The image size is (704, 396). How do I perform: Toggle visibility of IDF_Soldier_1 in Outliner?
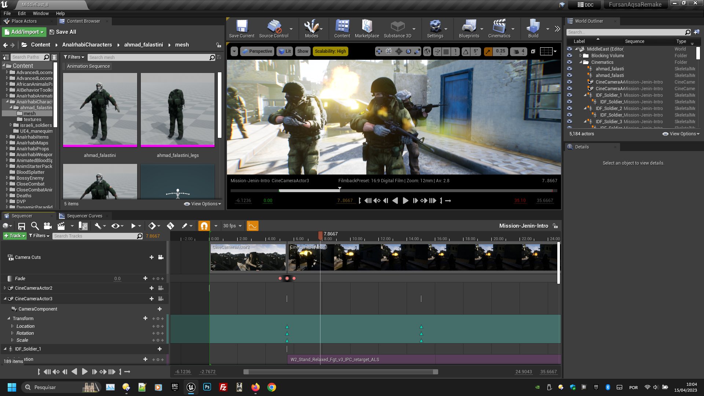569,95
